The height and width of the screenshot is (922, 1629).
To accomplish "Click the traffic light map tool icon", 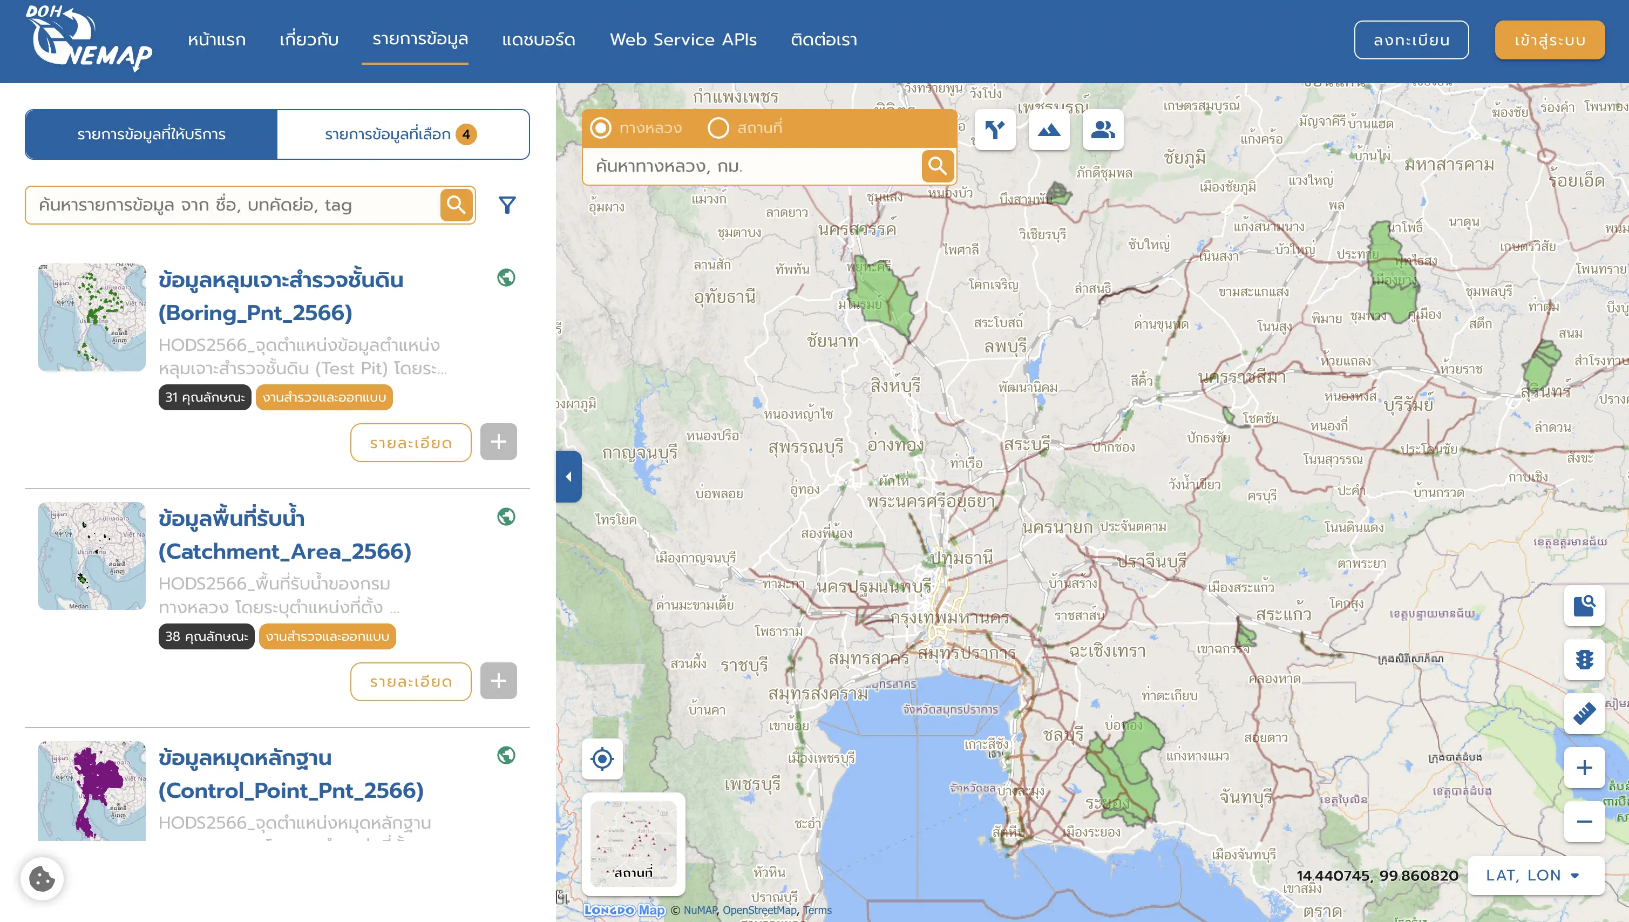I will (1584, 660).
